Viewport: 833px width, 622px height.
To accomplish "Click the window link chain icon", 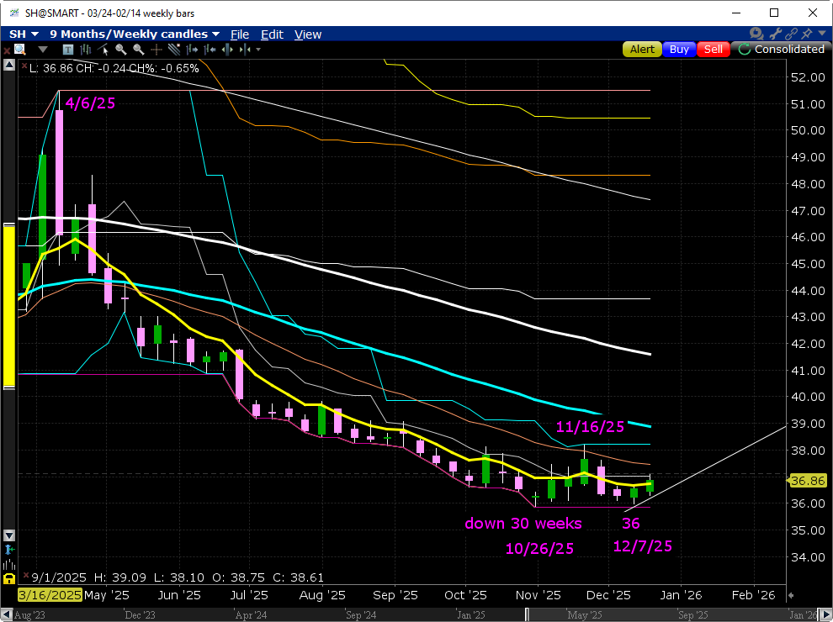I will [790, 34].
